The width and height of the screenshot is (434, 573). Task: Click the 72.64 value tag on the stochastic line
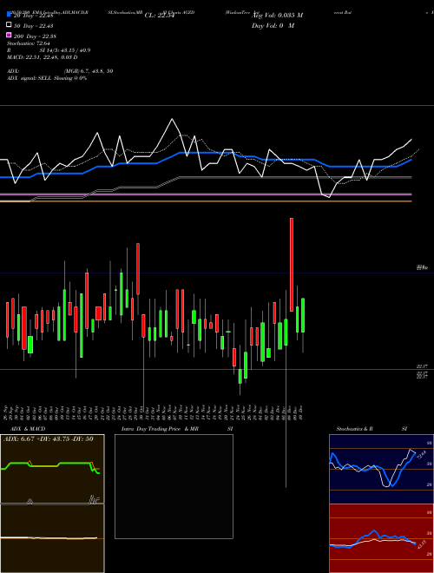coord(421,456)
